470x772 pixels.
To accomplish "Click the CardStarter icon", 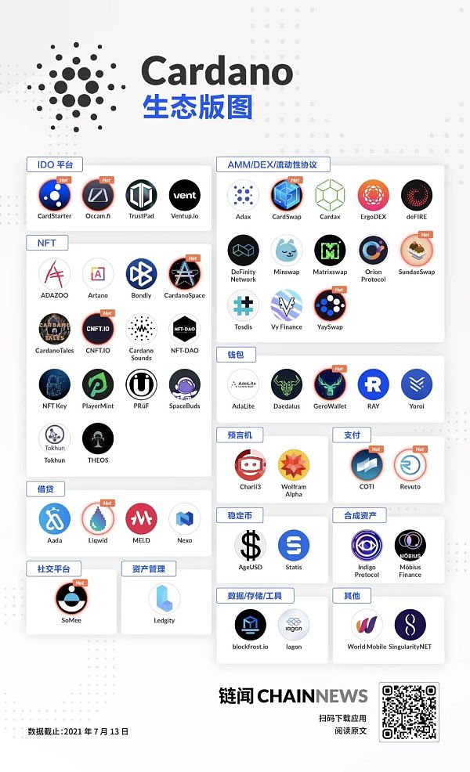I will (55, 196).
